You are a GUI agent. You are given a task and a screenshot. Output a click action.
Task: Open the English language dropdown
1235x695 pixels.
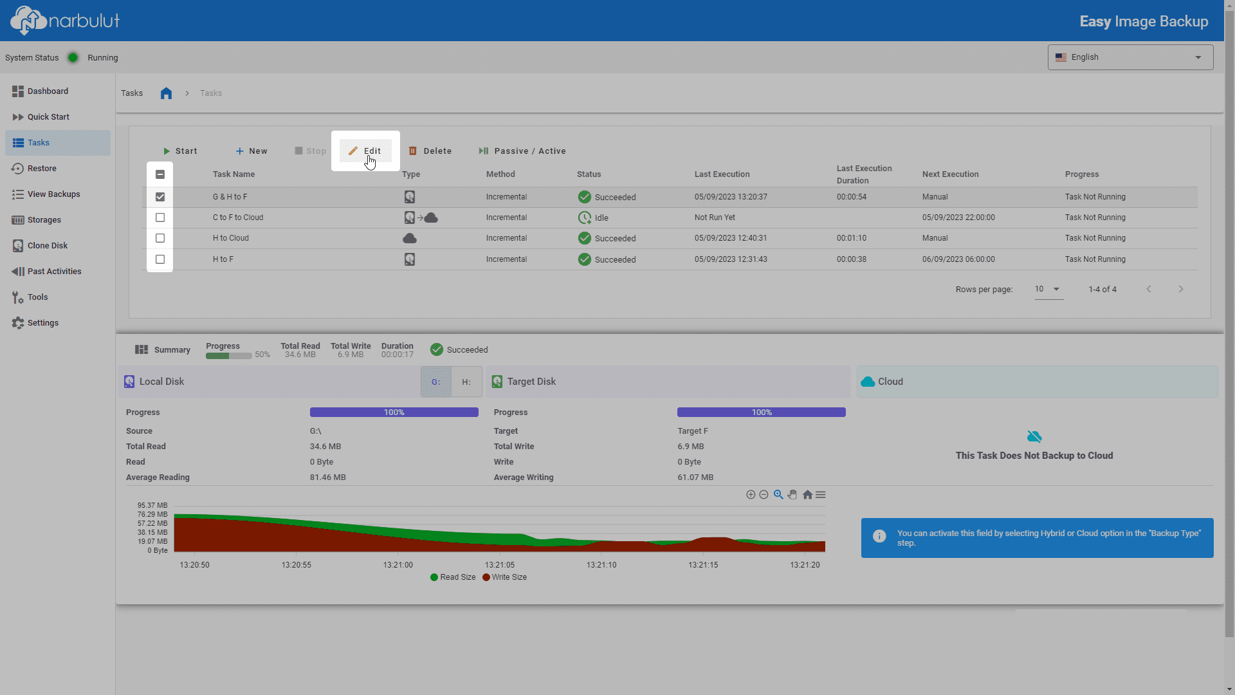click(1130, 57)
